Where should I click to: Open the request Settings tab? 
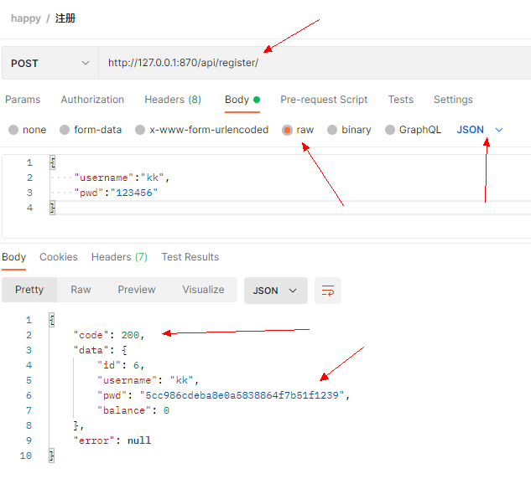coord(453,100)
